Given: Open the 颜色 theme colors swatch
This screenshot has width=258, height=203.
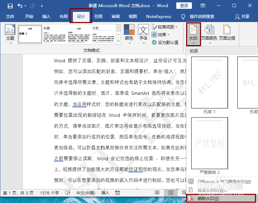Looking at the screenshot, I should [129, 34].
